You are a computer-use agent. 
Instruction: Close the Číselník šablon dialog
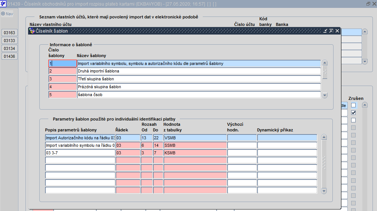[337, 31]
